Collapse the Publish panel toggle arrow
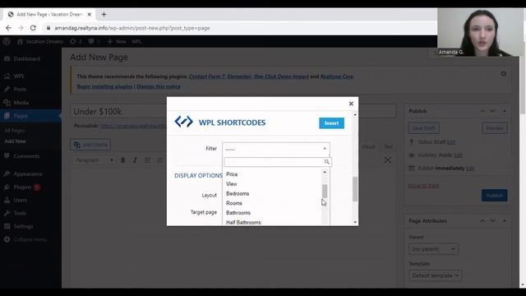The width and height of the screenshot is (526, 296). point(504,111)
